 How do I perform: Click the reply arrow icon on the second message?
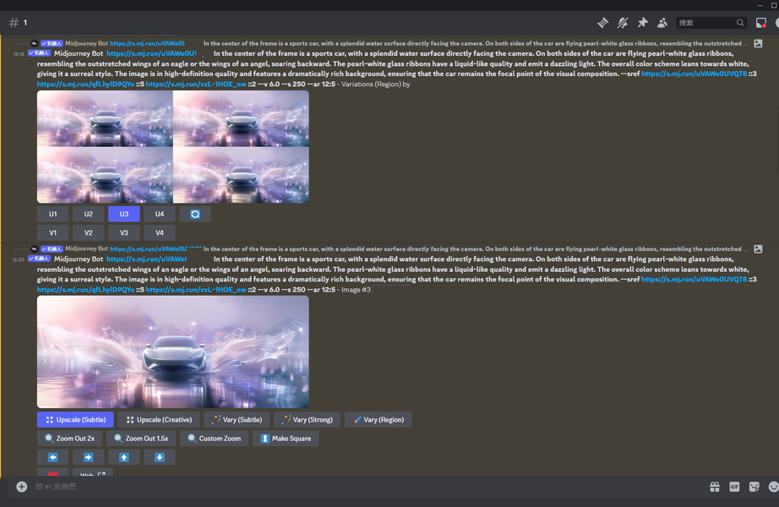tap(35, 249)
